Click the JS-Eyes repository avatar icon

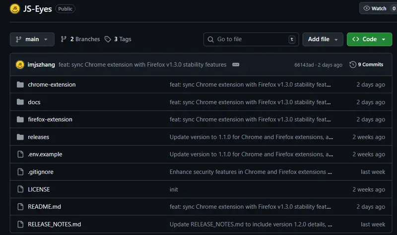pos(15,8)
